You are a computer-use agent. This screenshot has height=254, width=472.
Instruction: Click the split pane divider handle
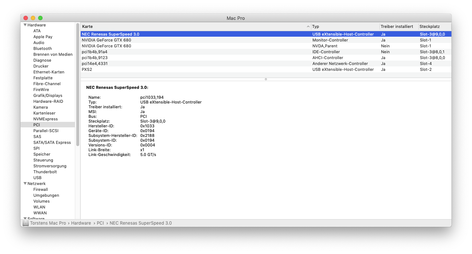click(x=266, y=79)
